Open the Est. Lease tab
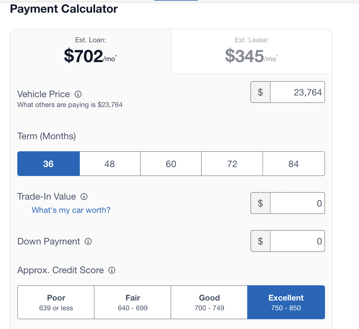359x329 pixels. tap(252, 52)
